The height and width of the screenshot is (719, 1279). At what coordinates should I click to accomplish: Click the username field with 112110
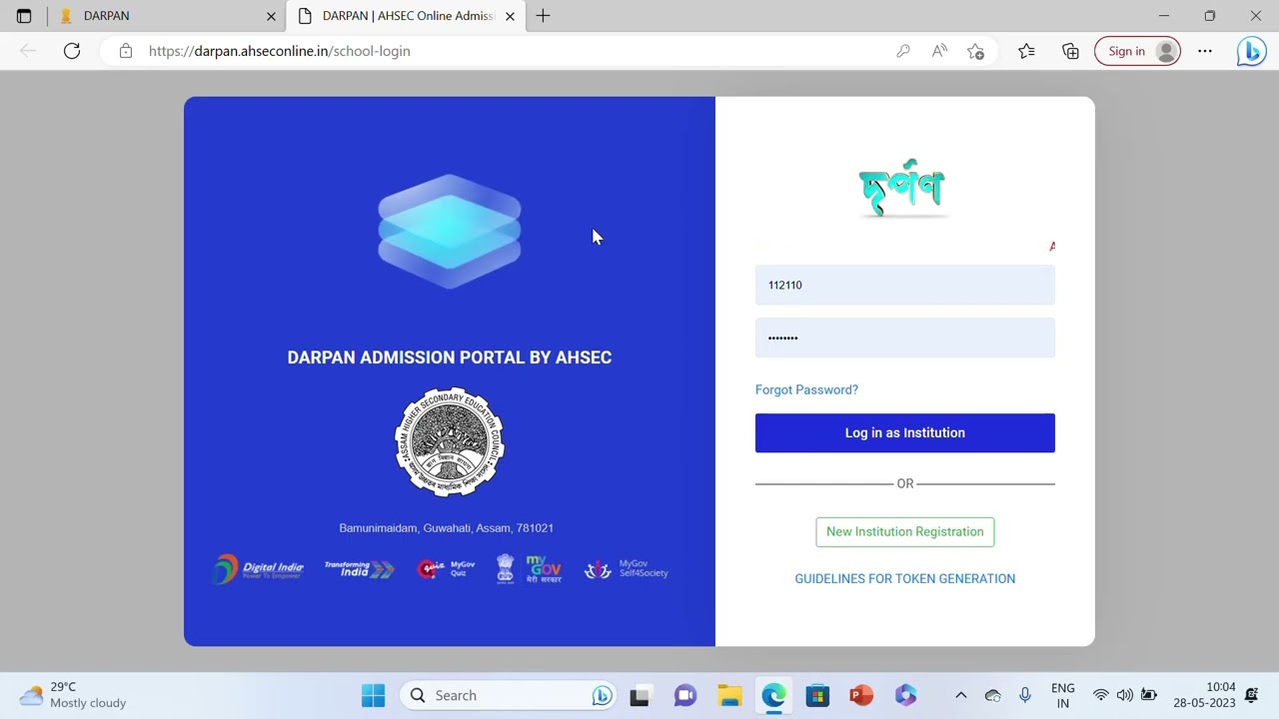pos(905,285)
